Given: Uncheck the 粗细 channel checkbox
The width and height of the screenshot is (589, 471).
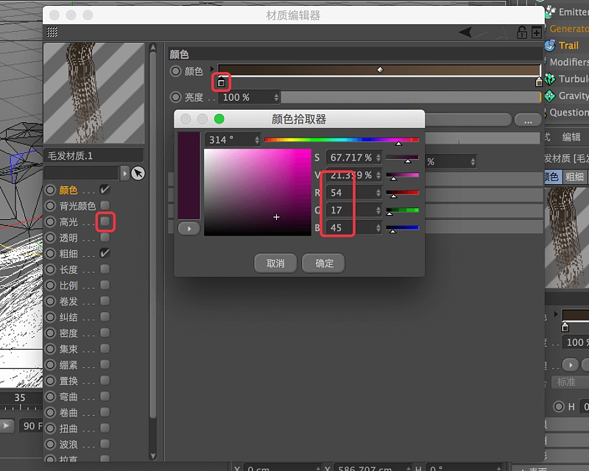Looking at the screenshot, I should tap(105, 252).
